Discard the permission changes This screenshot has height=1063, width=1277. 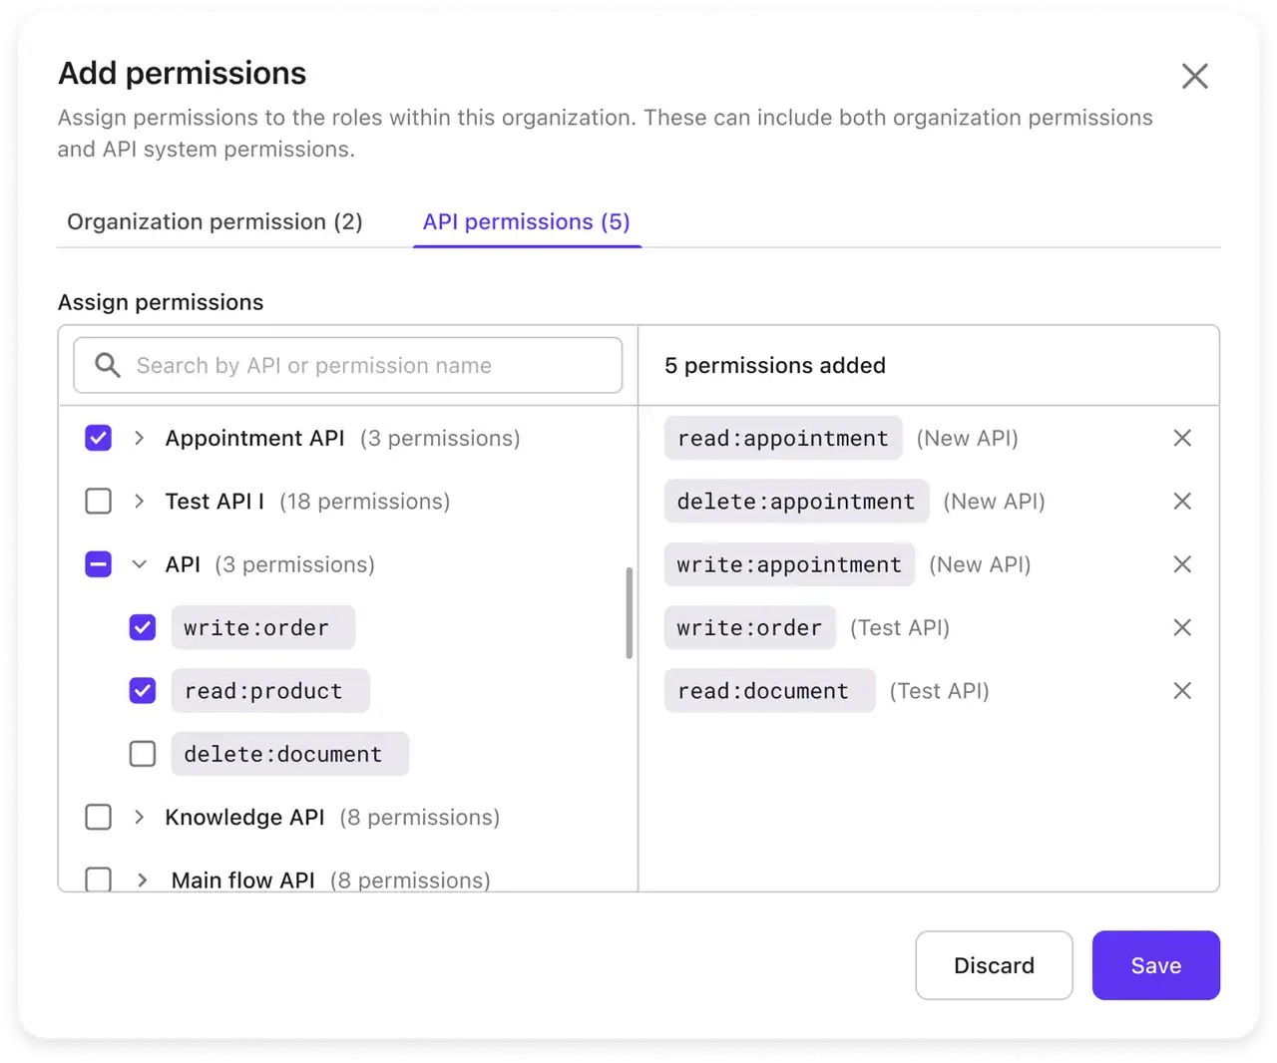994,965
